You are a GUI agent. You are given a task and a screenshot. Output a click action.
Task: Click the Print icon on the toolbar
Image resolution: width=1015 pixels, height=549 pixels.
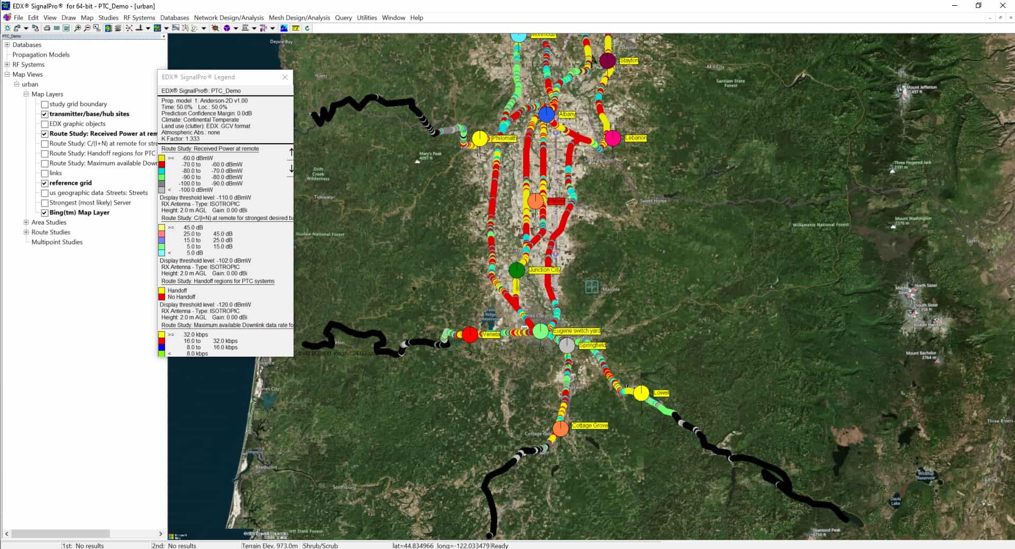tap(47, 28)
